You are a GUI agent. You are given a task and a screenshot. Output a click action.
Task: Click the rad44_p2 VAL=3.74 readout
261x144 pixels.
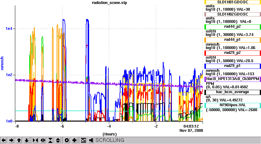coord(245,35)
